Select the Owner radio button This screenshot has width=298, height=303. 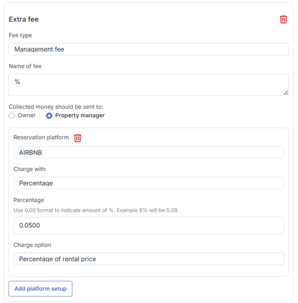click(12, 115)
